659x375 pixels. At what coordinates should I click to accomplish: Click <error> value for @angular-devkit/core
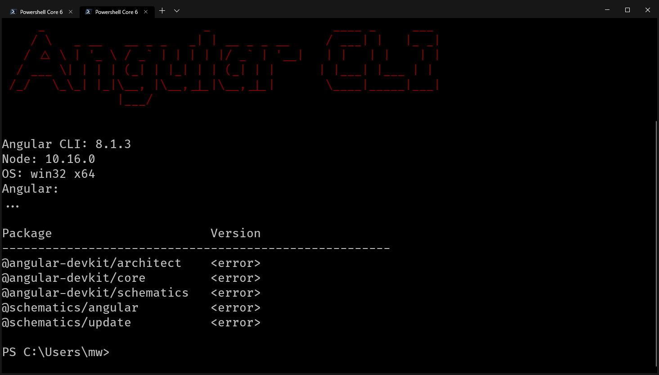(x=236, y=278)
